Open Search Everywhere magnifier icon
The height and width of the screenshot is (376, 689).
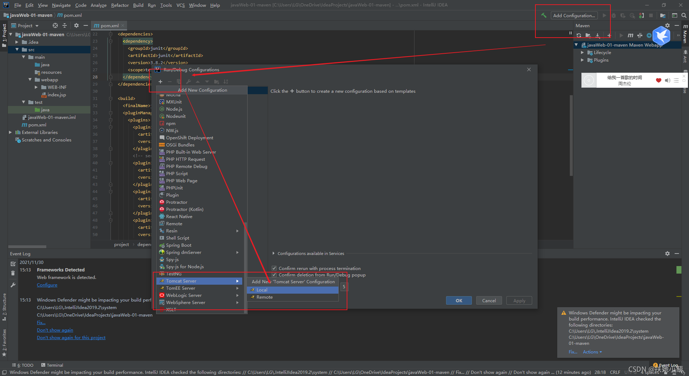684,15
